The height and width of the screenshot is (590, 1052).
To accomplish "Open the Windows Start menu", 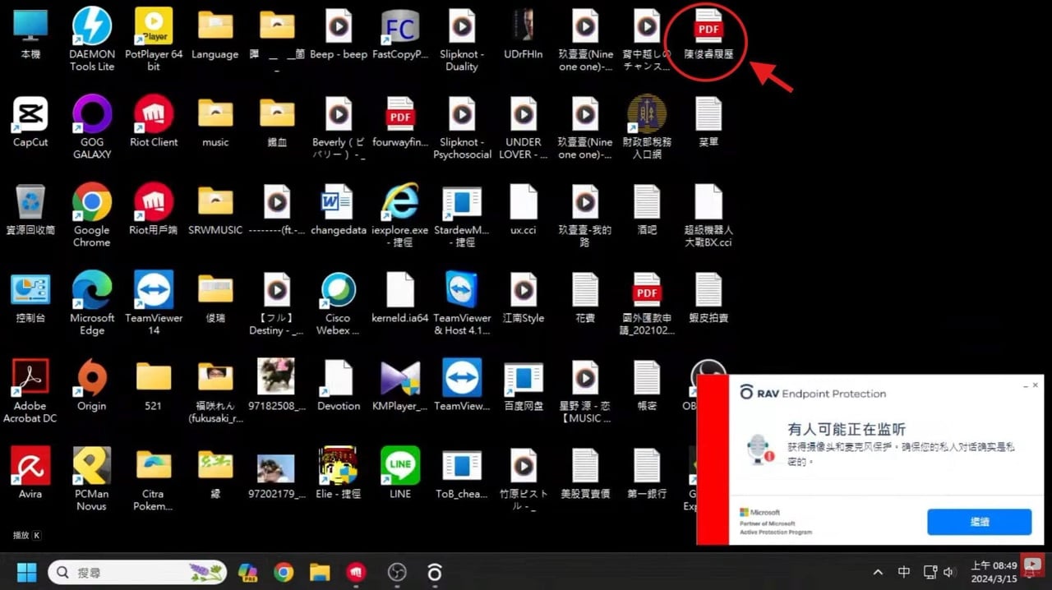I will point(26,572).
